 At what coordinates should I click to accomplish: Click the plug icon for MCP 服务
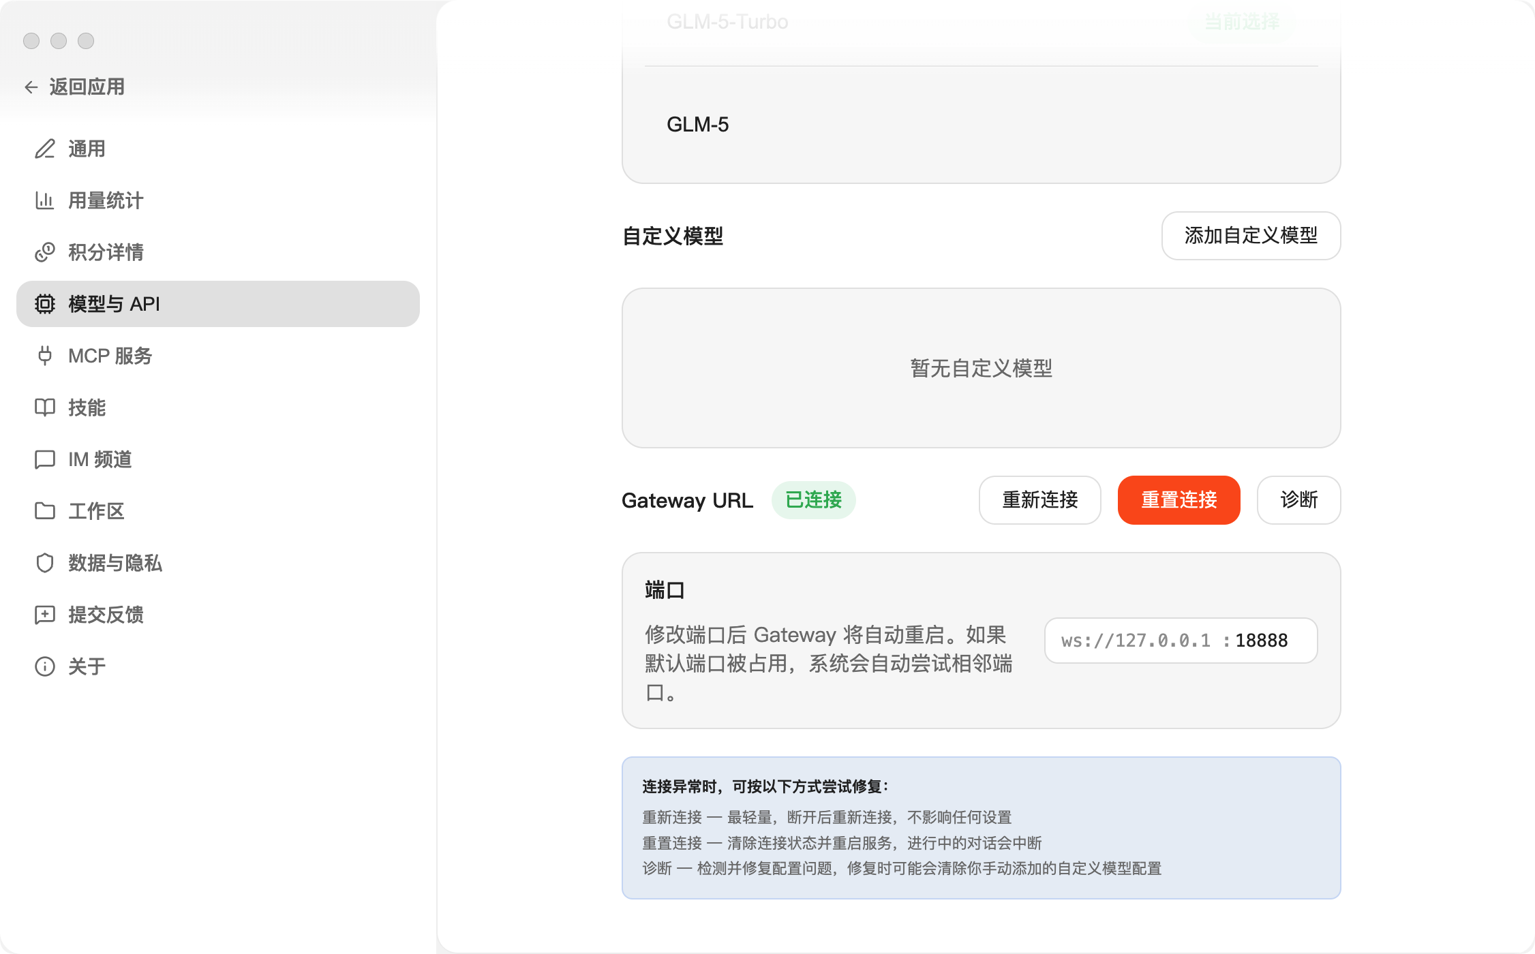click(x=45, y=356)
